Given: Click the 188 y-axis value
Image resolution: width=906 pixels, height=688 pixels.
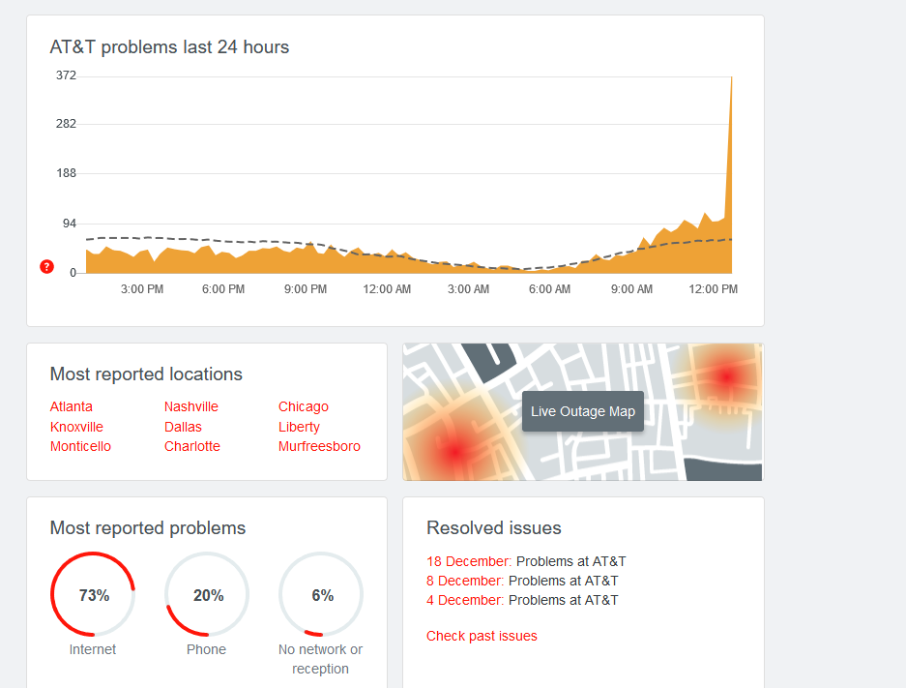Looking at the screenshot, I should pyautogui.click(x=66, y=173).
